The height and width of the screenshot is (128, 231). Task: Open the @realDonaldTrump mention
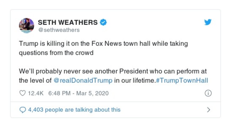[83, 81]
